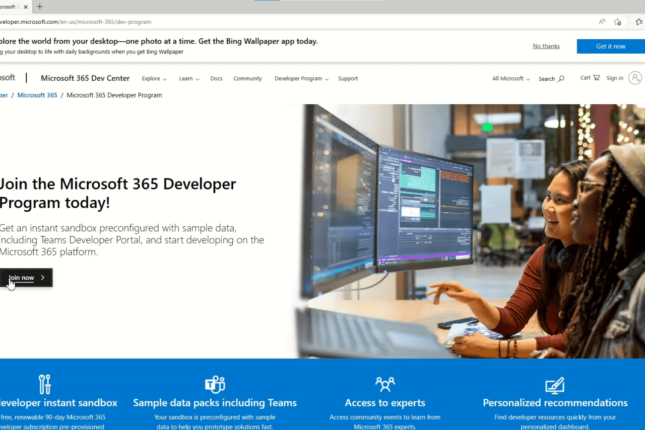This screenshot has height=430, width=645.
Task: Click the Sign in link
Action: 615,78
